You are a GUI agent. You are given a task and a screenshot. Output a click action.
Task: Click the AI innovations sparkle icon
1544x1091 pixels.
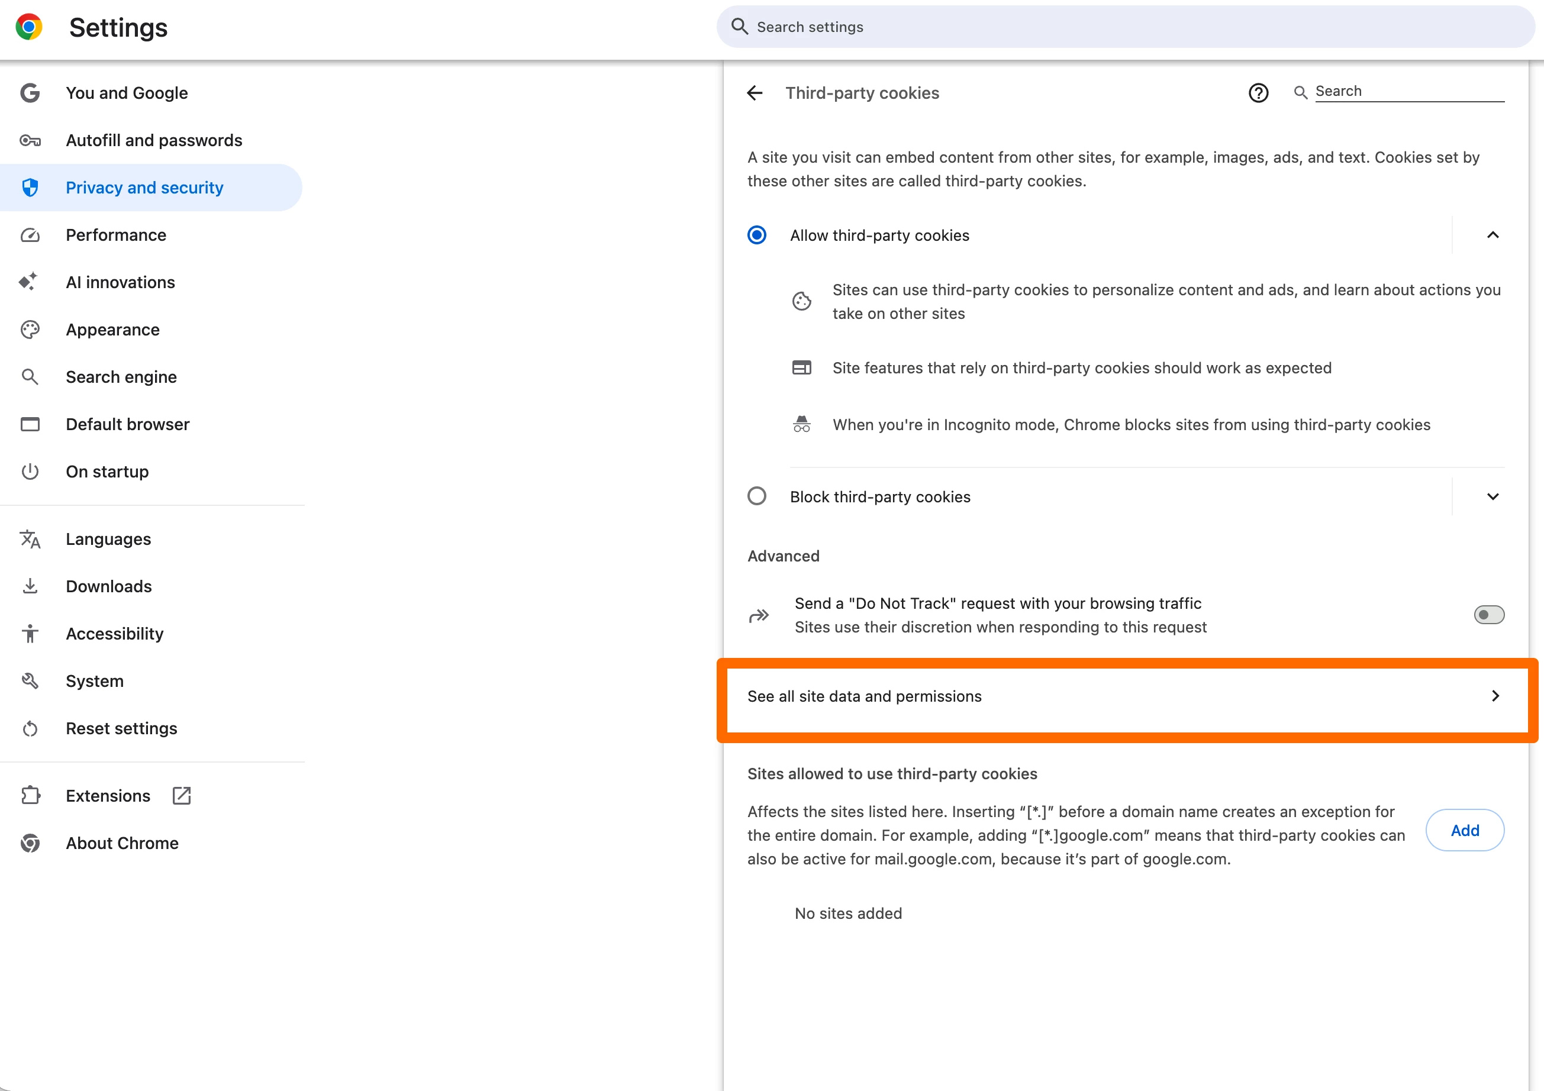pyautogui.click(x=28, y=282)
